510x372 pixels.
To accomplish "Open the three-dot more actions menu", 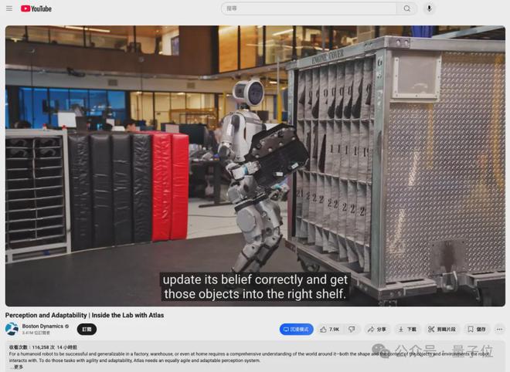I will pos(500,329).
